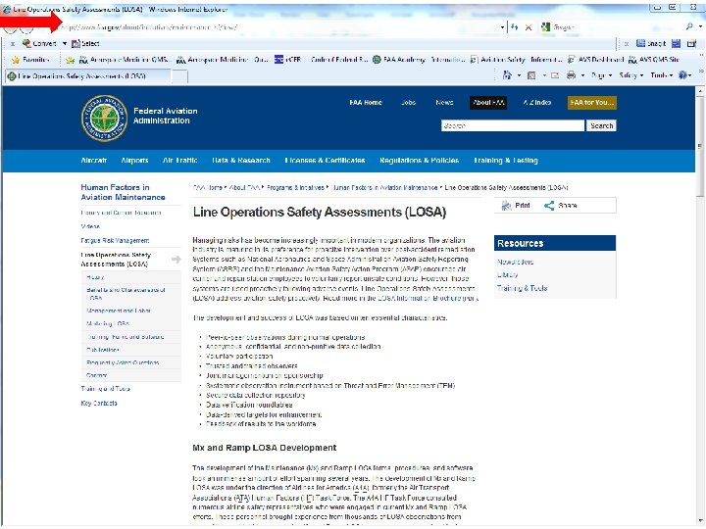Click the Refresh icon beside the address bar

click(515, 27)
